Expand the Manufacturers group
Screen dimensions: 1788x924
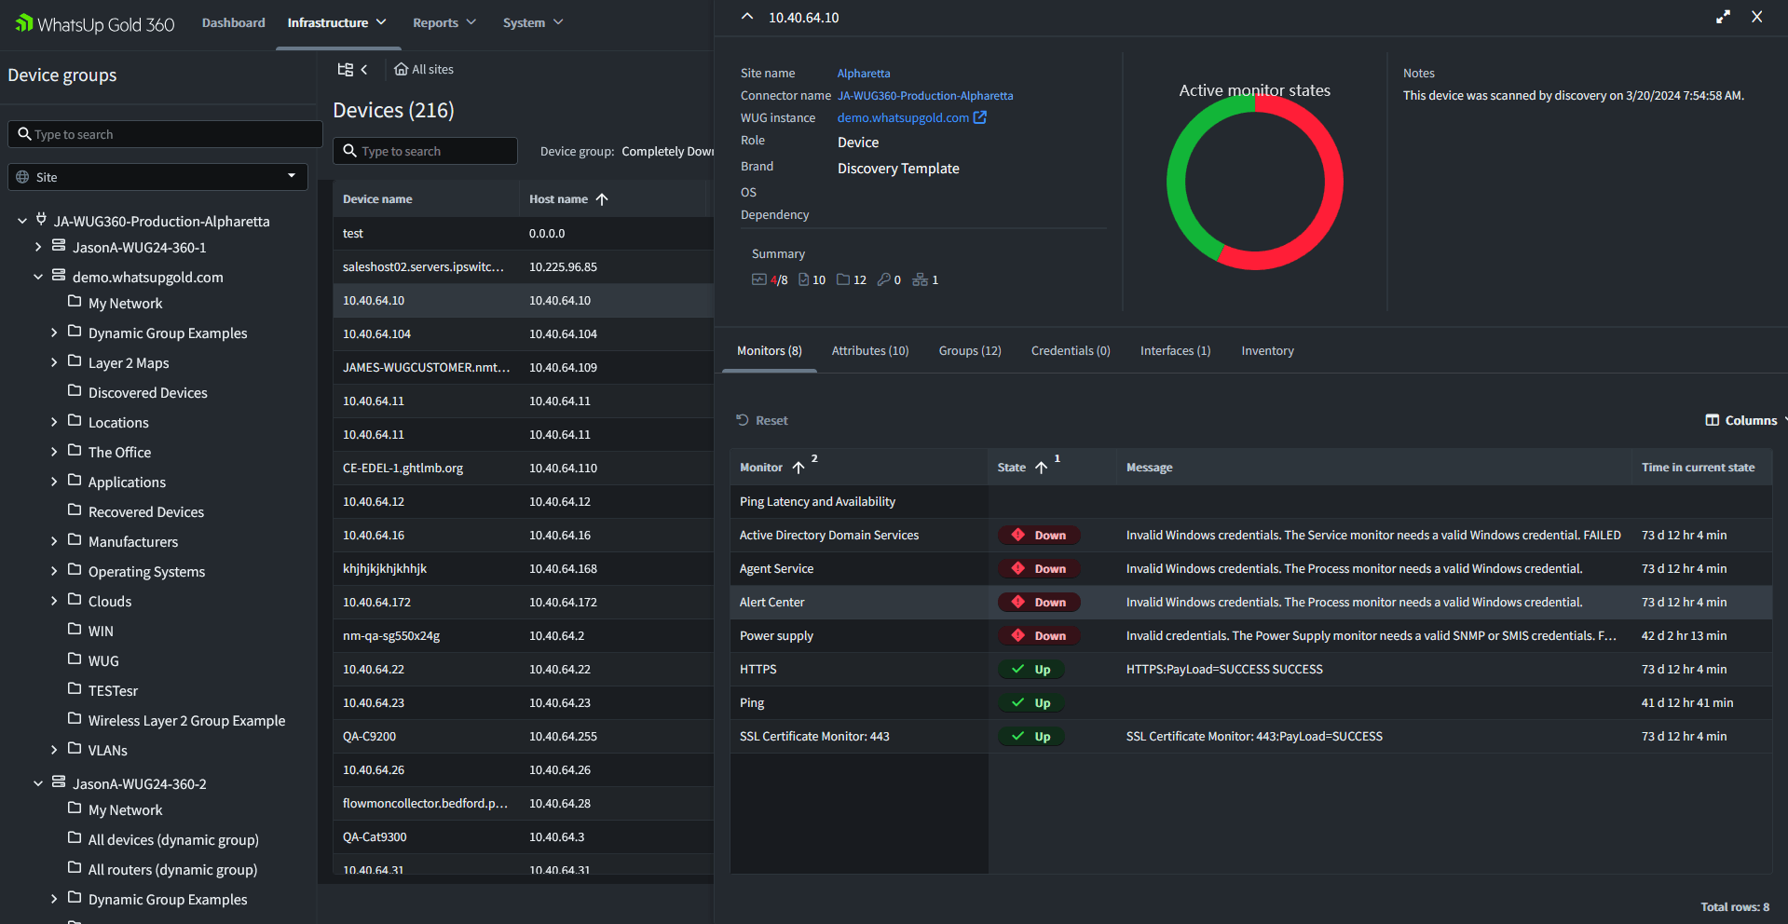pos(54,542)
